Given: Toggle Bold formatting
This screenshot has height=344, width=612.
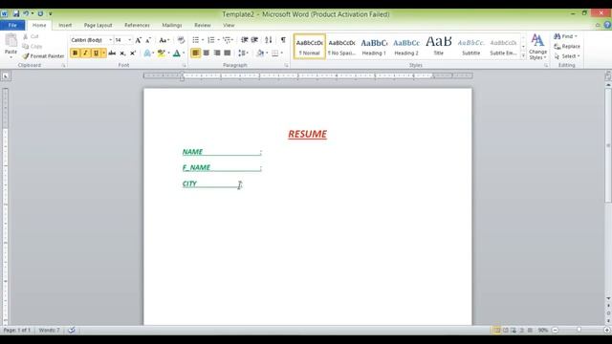Looking at the screenshot, I should point(75,54).
